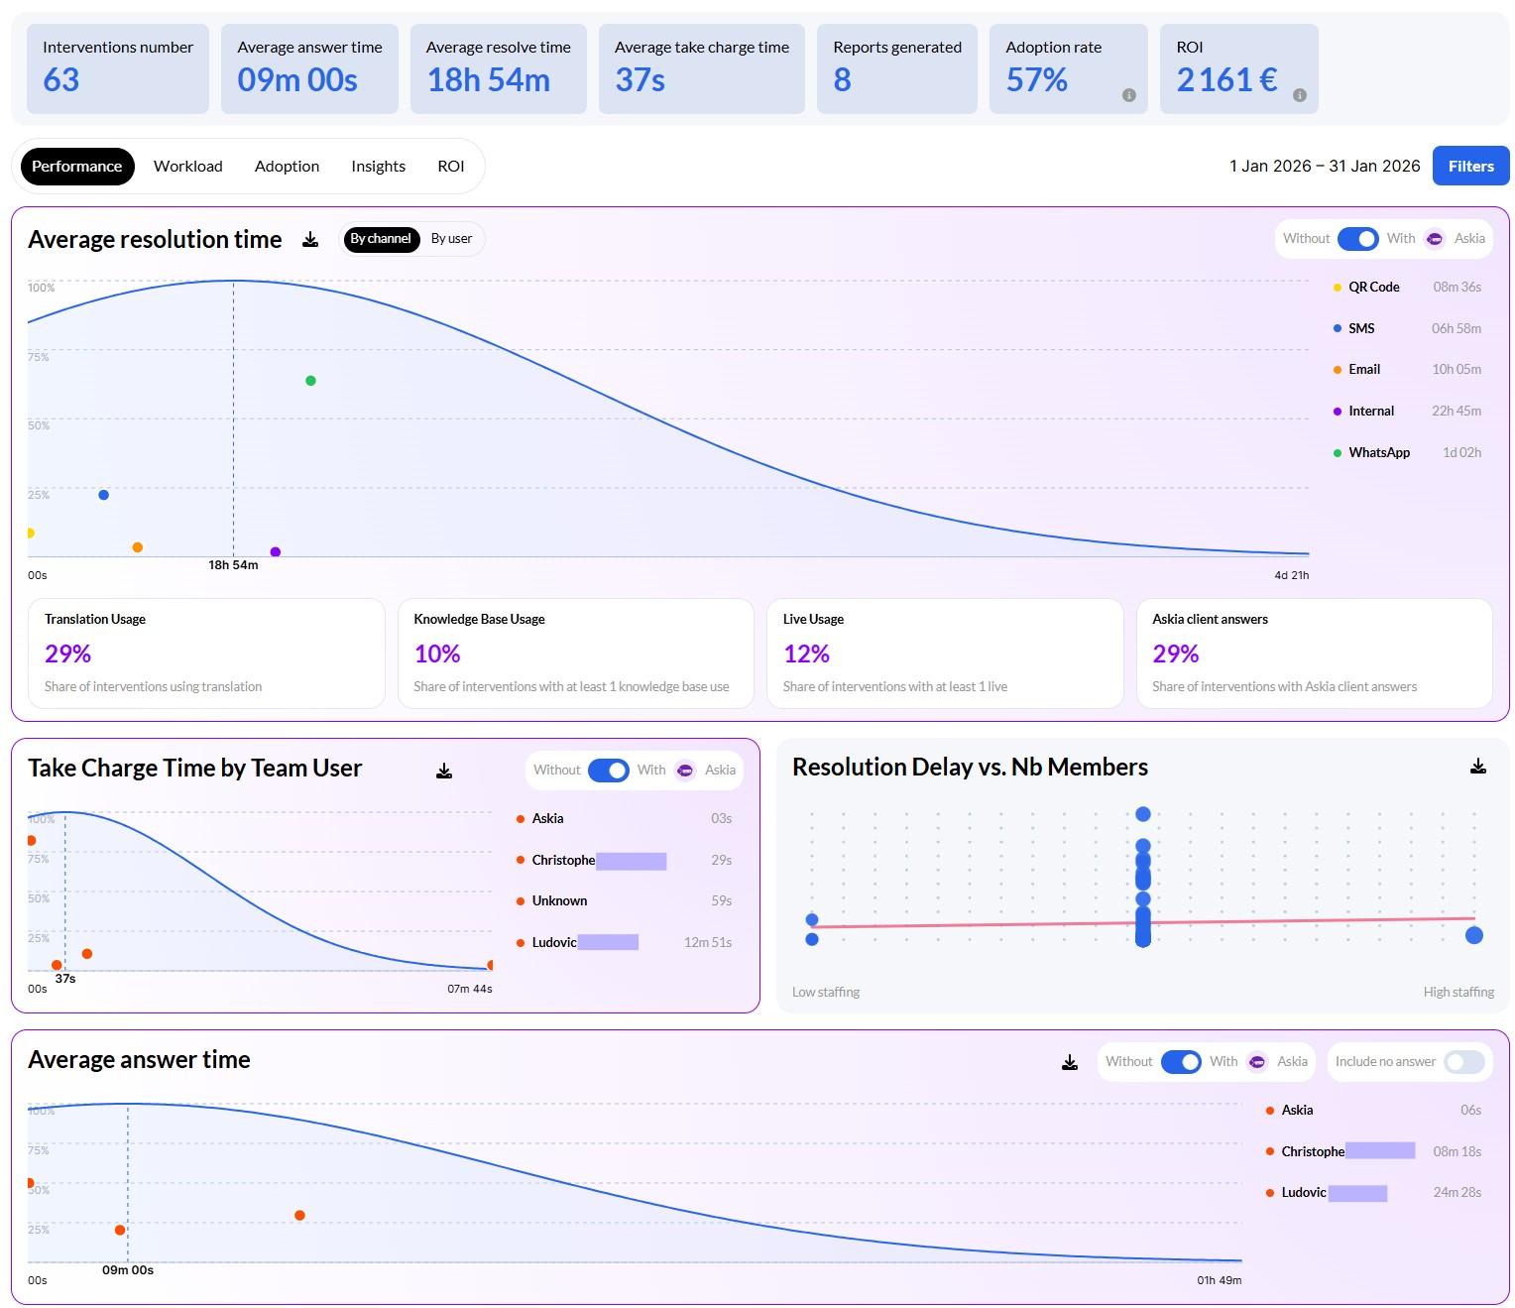Select the WhatsApp legend entry
The width and height of the screenshot is (1515, 1308).
pos(1378,452)
